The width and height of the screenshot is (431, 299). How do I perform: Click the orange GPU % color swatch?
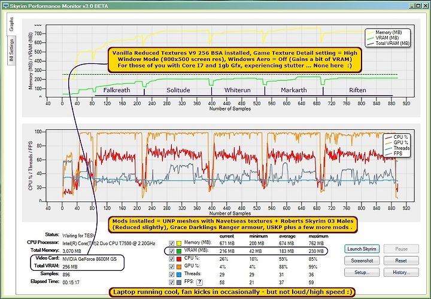[x=179, y=266]
